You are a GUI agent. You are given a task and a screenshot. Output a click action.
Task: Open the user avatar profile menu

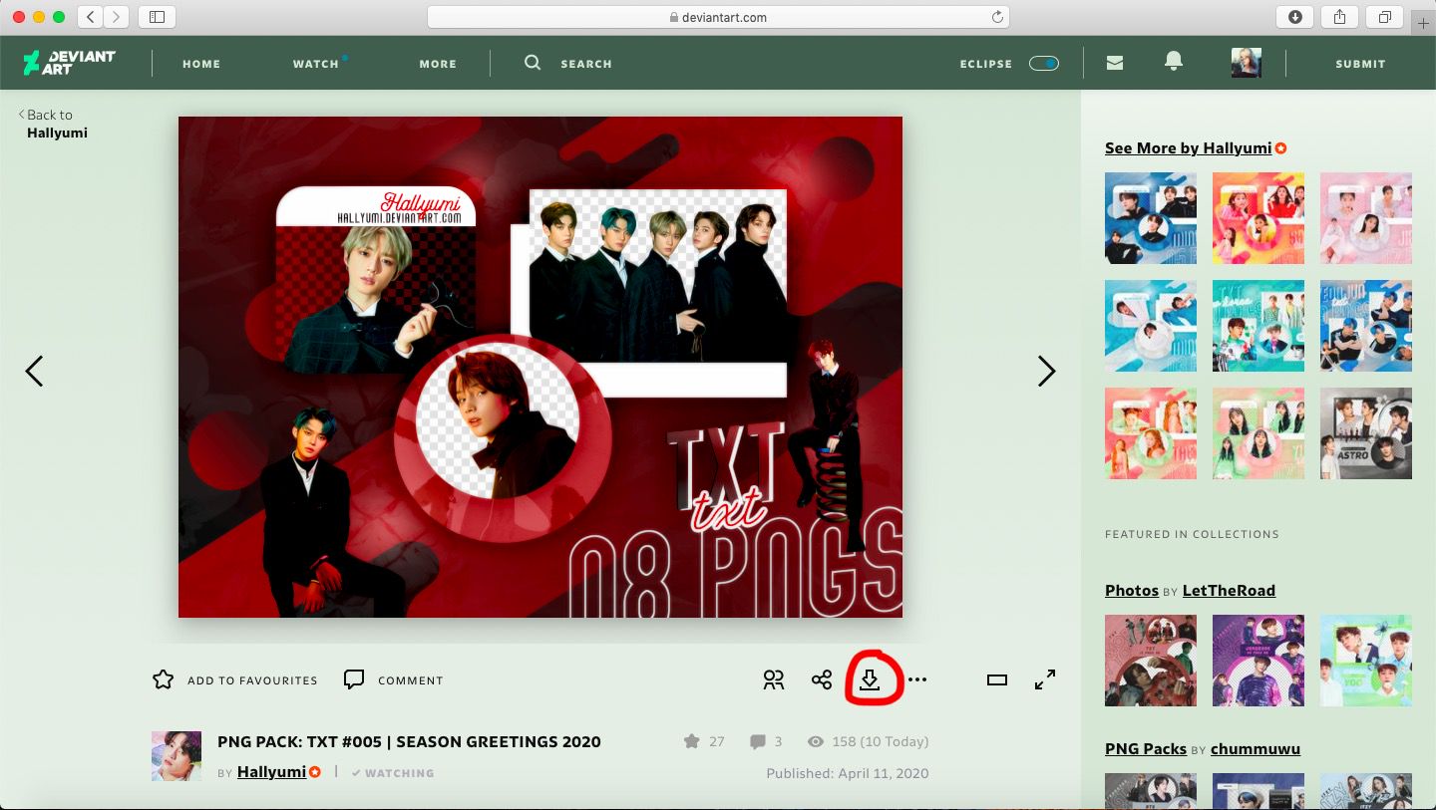1246,63
